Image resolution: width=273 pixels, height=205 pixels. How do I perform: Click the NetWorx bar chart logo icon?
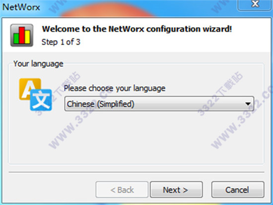pyautogui.click(x=22, y=35)
